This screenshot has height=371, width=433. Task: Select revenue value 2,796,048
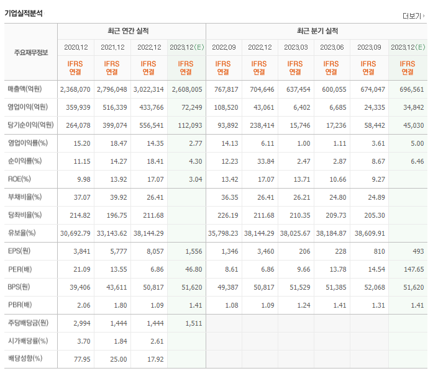(x=112, y=89)
